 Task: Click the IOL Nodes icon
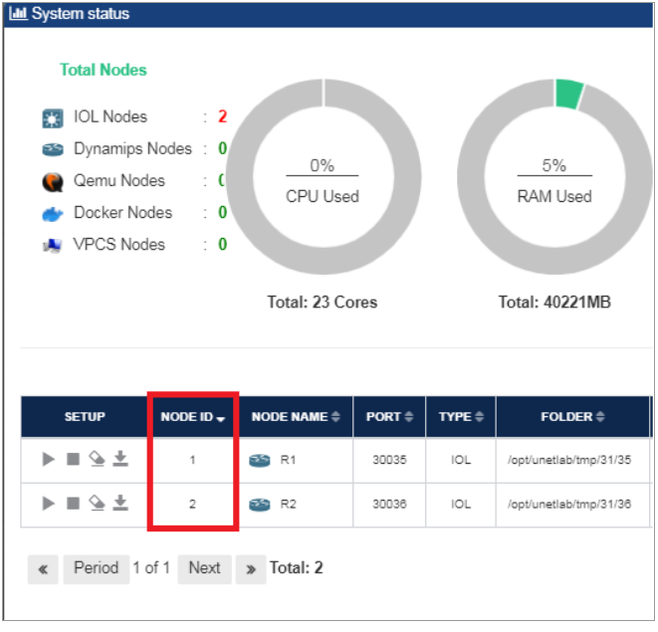point(52,118)
